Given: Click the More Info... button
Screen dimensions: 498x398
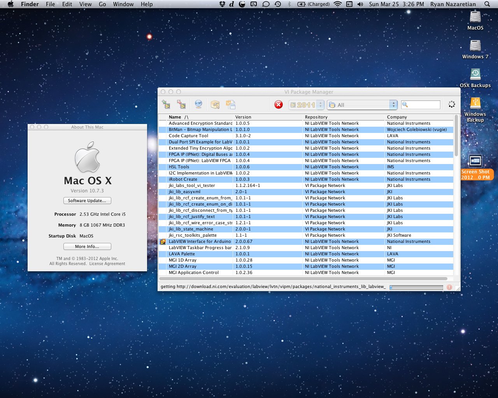Looking at the screenshot, I should click(x=87, y=246).
